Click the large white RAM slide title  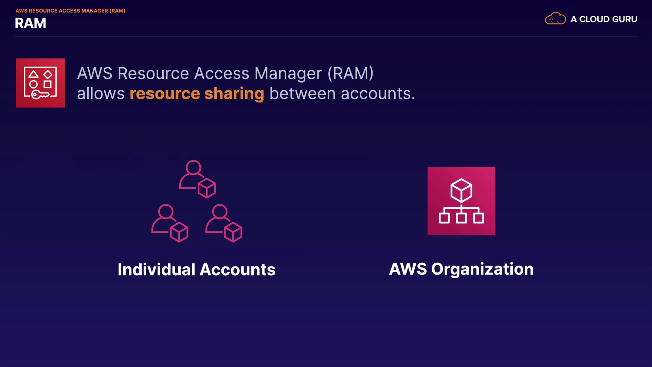click(30, 23)
